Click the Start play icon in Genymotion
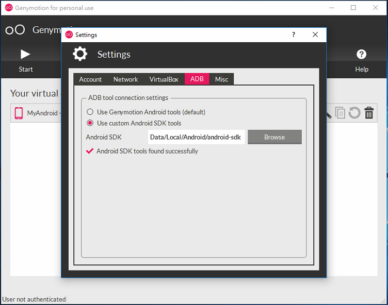388x305 pixels. pos(25,55)
